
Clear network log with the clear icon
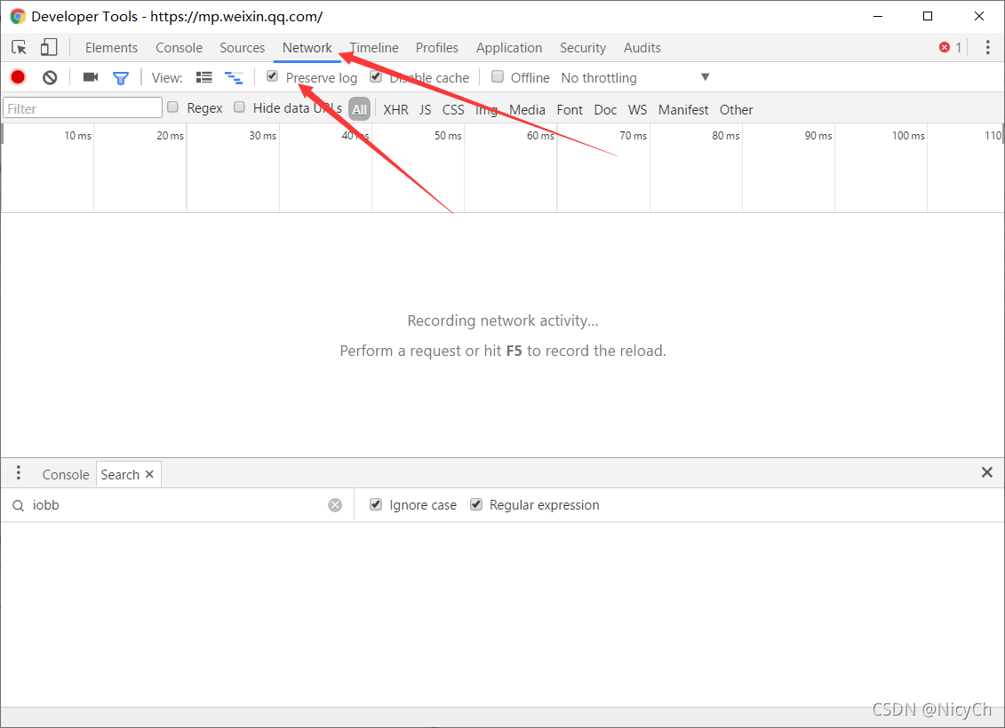pos(50,77)
